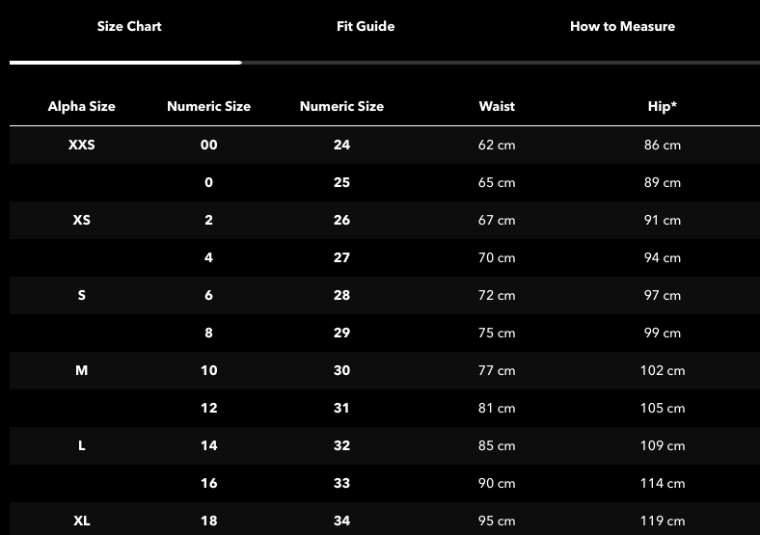The width and height of the screenshot is (760, 535).
Task: Select the Size Chart tab
Action: [129, 26]
